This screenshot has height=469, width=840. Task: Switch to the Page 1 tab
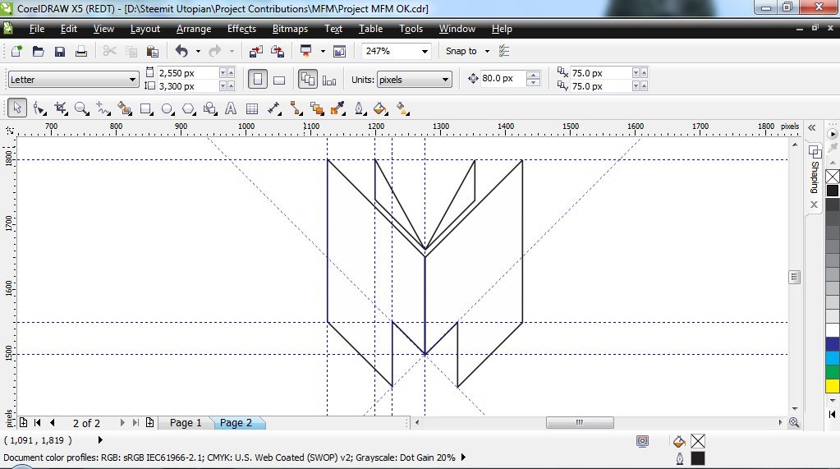[186, 423]
